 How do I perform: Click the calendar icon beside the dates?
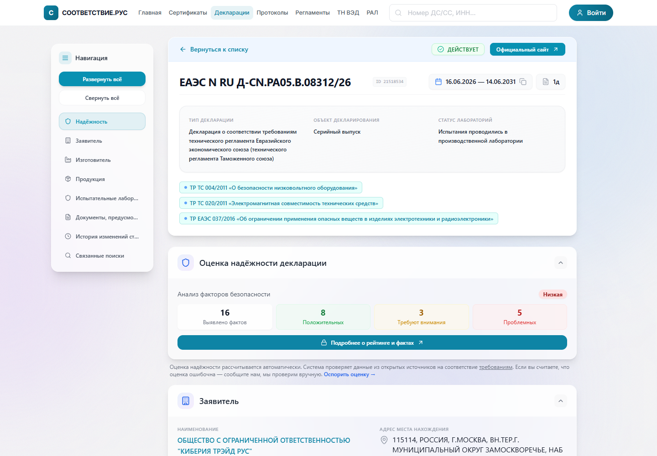click(438, 82)
